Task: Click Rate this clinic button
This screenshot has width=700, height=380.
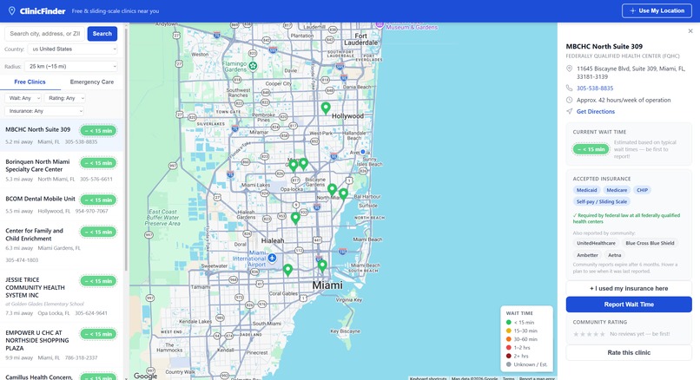Action: click(629, 352)
